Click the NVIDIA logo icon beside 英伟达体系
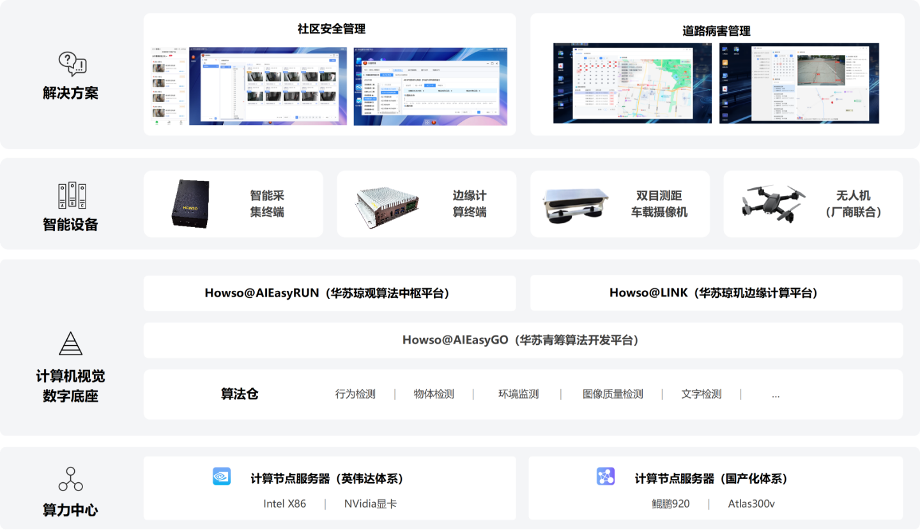Image resolution: width=920 pixels, height=530 pixels. point(222,476)
